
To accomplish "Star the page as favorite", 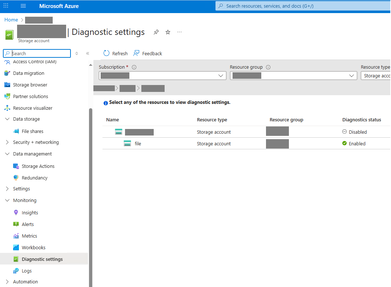I will pos(168,32).
